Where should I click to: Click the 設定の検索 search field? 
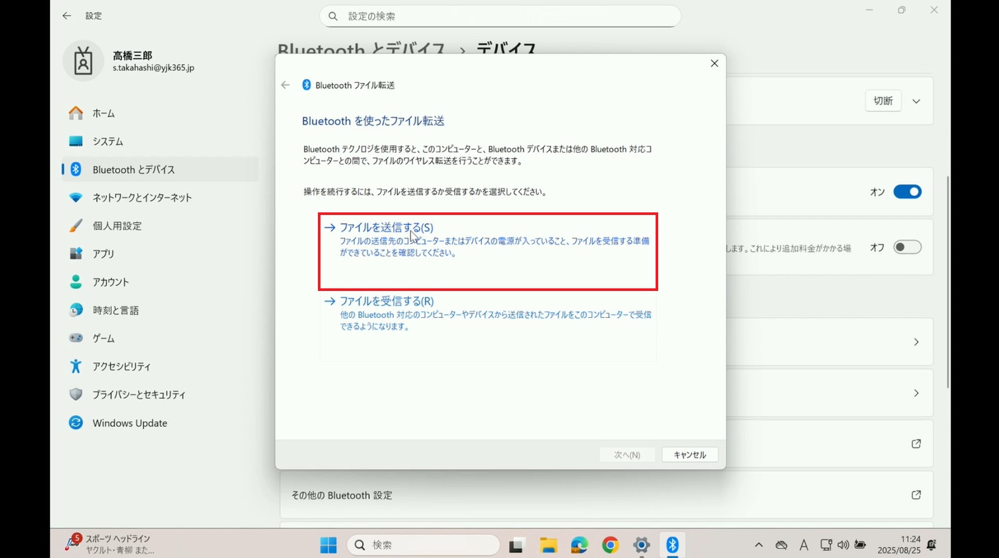499,17
